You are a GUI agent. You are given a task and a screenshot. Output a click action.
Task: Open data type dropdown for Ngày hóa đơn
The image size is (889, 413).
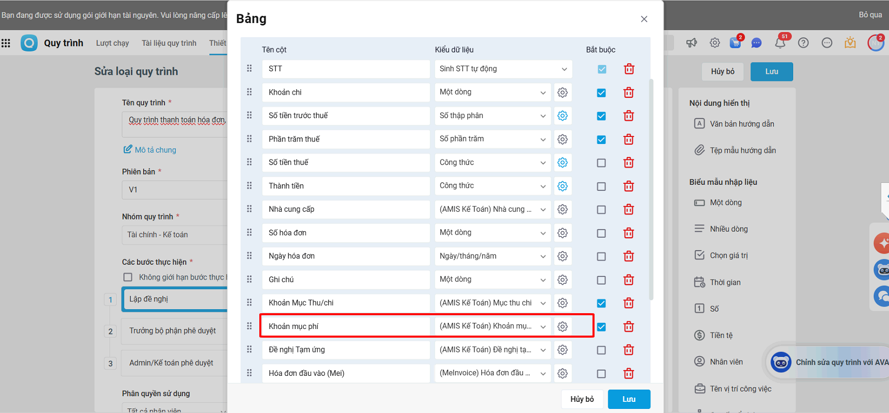coord(543,256)
